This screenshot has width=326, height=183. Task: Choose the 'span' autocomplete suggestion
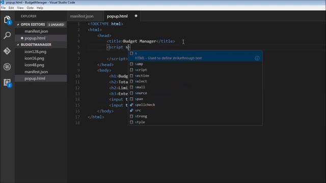[x=195, y=99]
